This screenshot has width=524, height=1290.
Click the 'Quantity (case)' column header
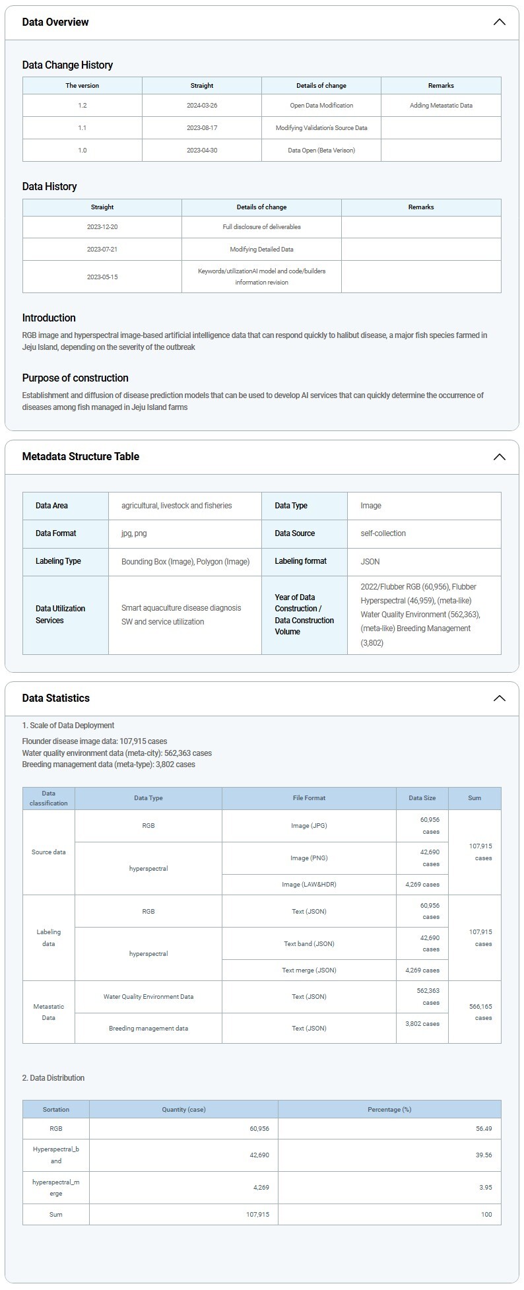[x=183, y=1109]
